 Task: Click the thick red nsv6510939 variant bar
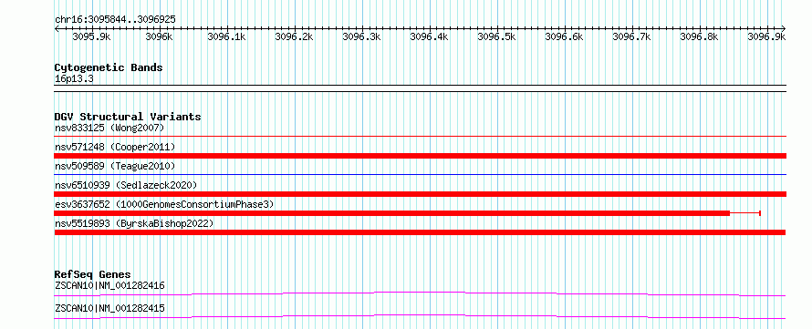[420, 194]
